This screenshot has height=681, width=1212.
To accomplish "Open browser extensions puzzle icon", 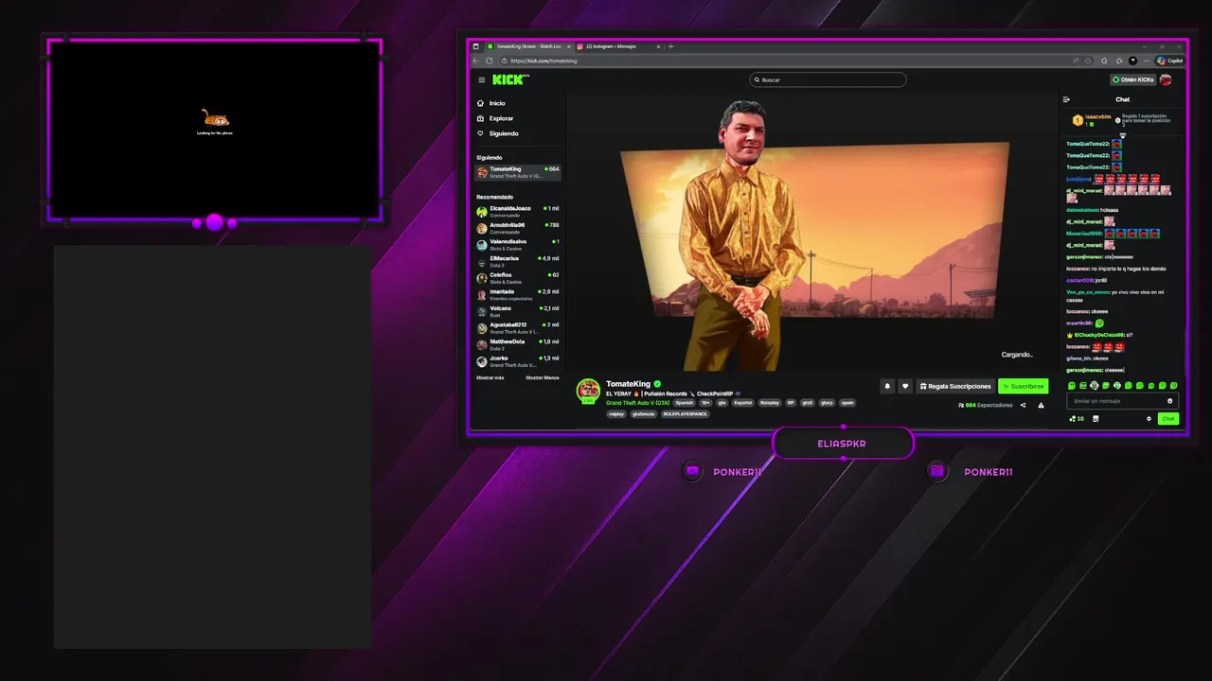I will [1104, 61].
